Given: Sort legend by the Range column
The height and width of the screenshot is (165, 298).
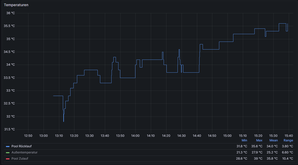Looking at the screenshot, I should 288,140.
